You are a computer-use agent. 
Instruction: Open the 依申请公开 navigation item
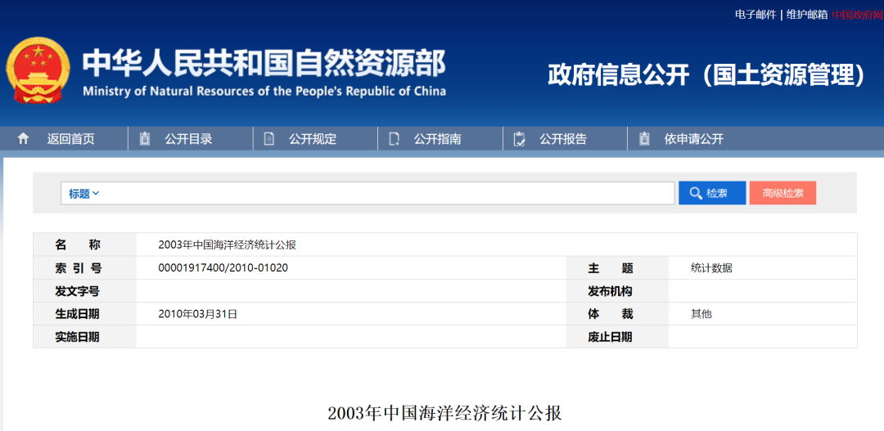tap(693, 139)
